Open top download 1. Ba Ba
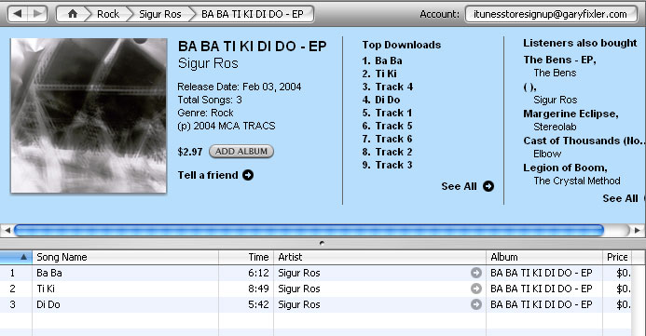Viewport: 646px width, 336px height. click(382, 60)
